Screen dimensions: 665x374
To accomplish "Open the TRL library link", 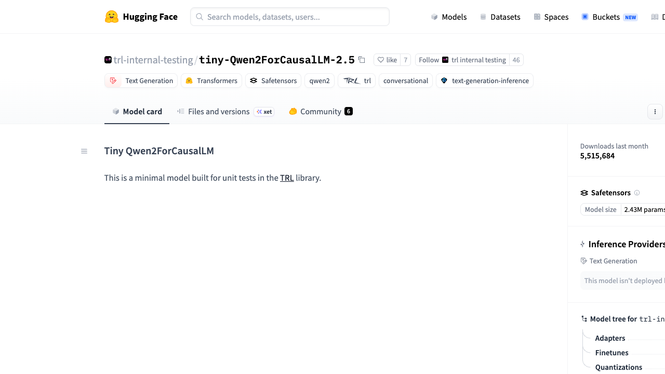I will point(287,178).
